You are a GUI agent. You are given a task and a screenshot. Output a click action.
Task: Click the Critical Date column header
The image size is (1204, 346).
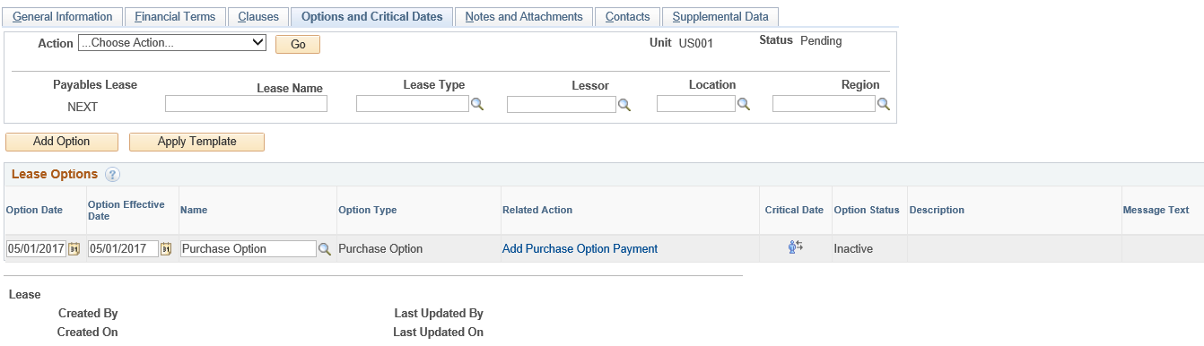[x=794, y=210]
